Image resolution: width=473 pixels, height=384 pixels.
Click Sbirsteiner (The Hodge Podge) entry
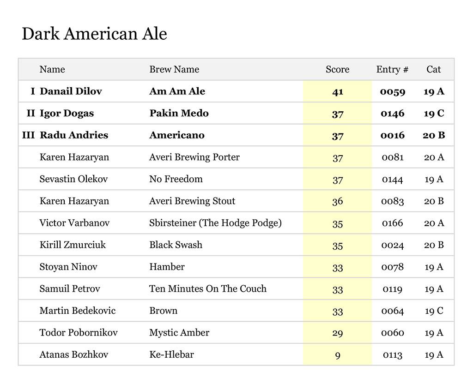tap(215, 223)
